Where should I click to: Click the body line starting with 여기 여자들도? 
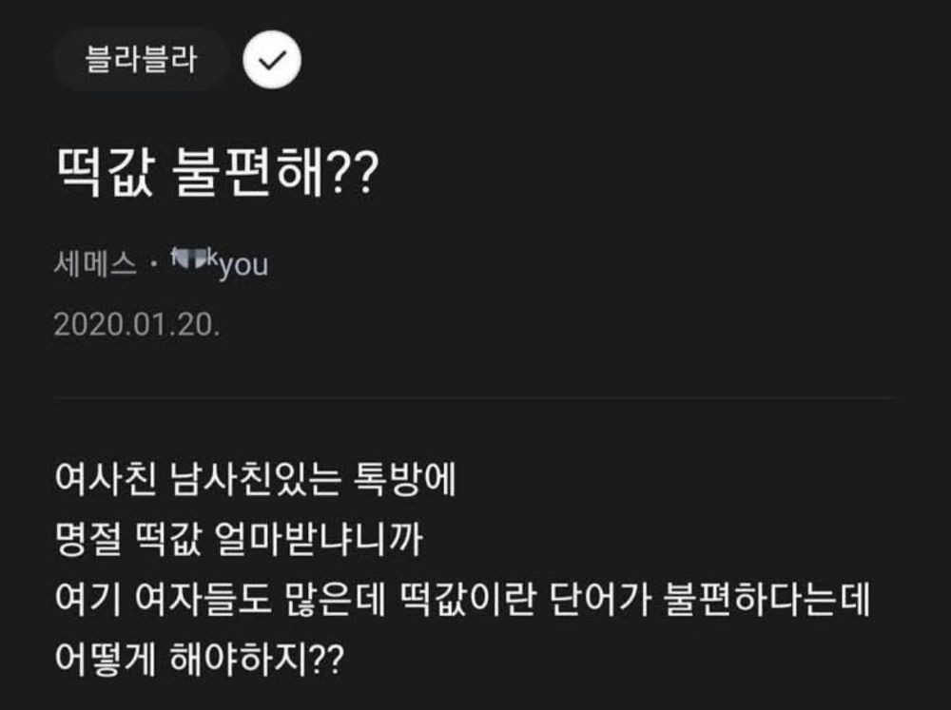click(x=464, y=601)
